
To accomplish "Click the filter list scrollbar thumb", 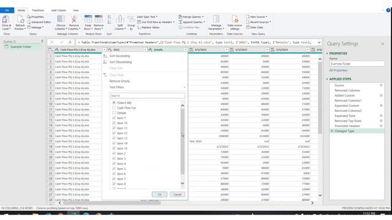I will (x=183, y=141).
